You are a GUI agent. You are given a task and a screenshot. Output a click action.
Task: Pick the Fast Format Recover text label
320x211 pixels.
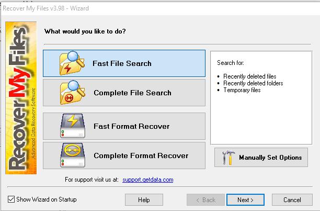click(x=131, y=126)
